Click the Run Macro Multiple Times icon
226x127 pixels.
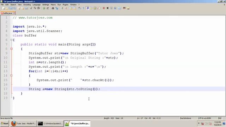tap(115, 8)
